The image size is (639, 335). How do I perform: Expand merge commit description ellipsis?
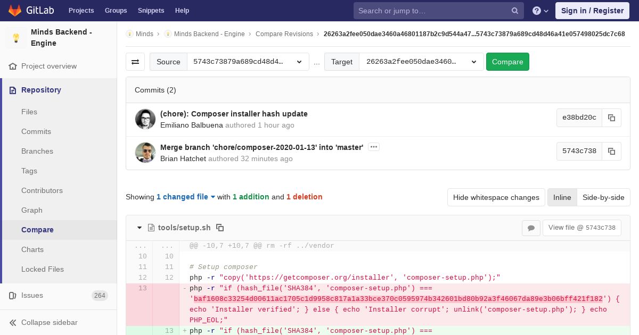click(373, 147)
